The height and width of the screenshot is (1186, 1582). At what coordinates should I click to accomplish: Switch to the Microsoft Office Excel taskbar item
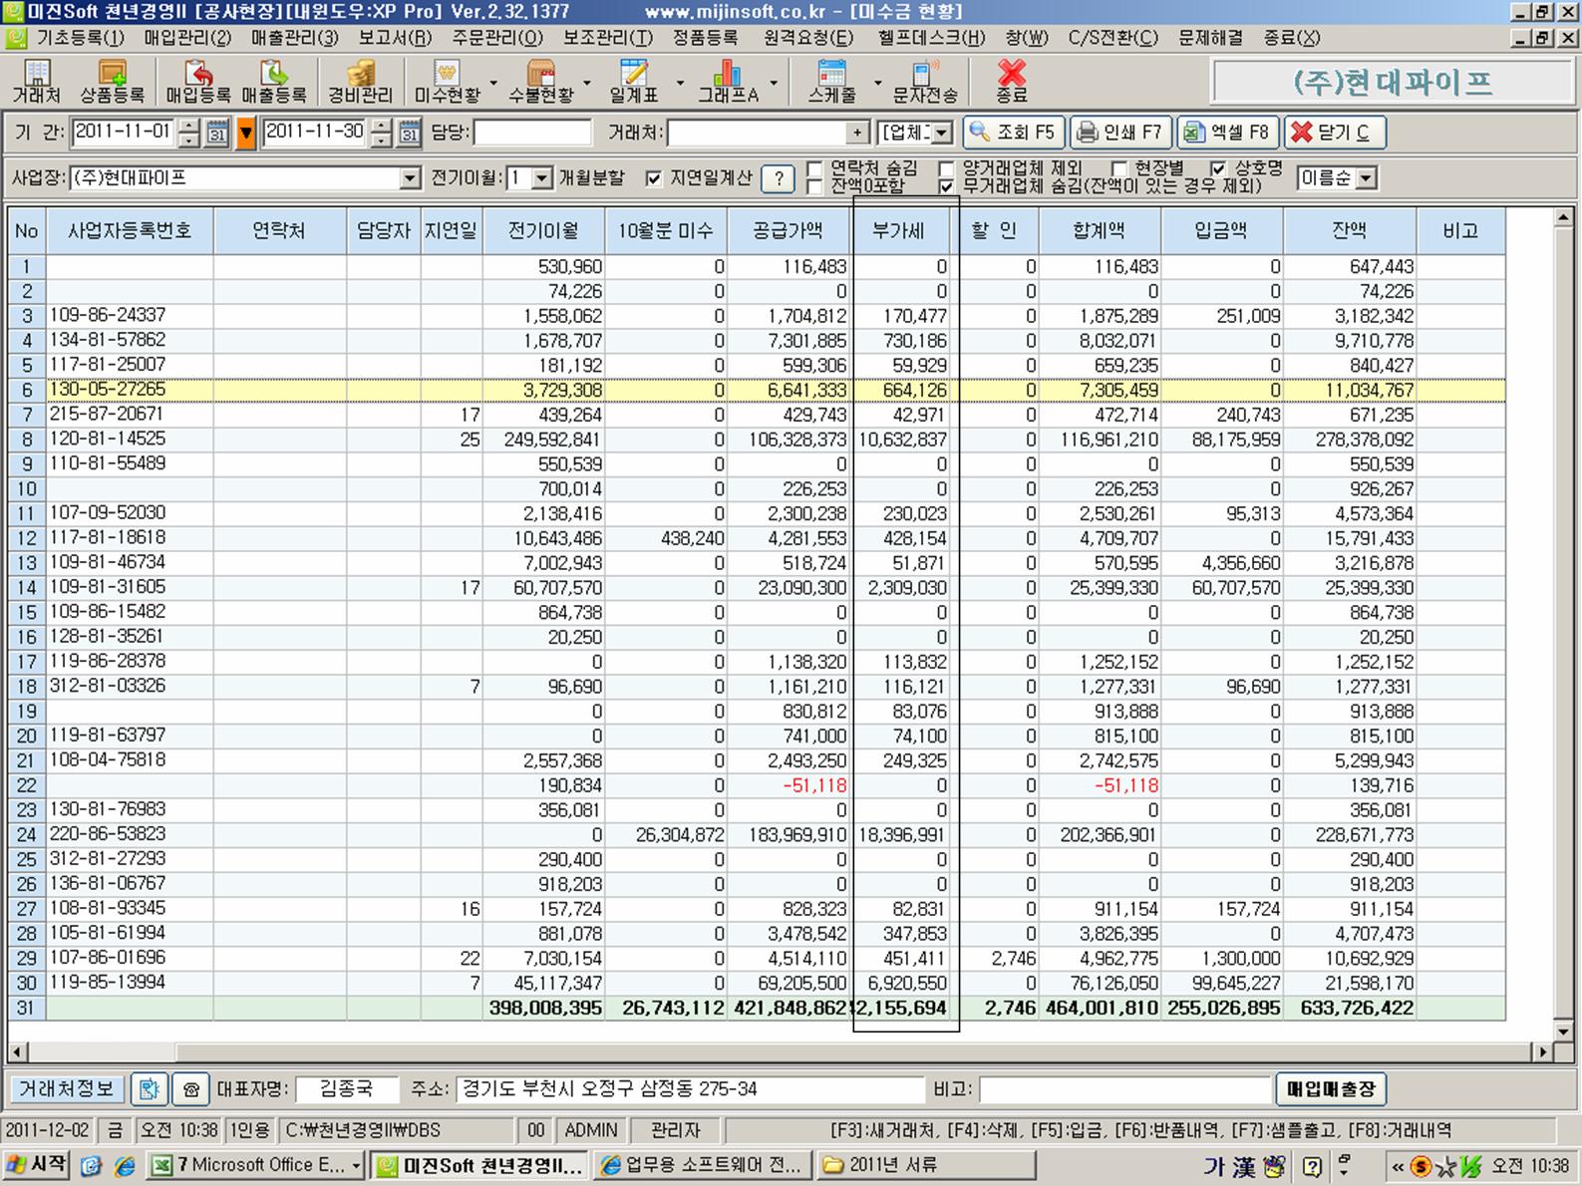(255, 1165)
